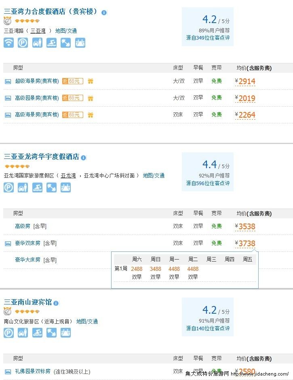This screenshot has width=293, height=380.
Task: Click the parking icon under 三亚亚龙湾华宇度假酒店
Action: tap(8, 187)
